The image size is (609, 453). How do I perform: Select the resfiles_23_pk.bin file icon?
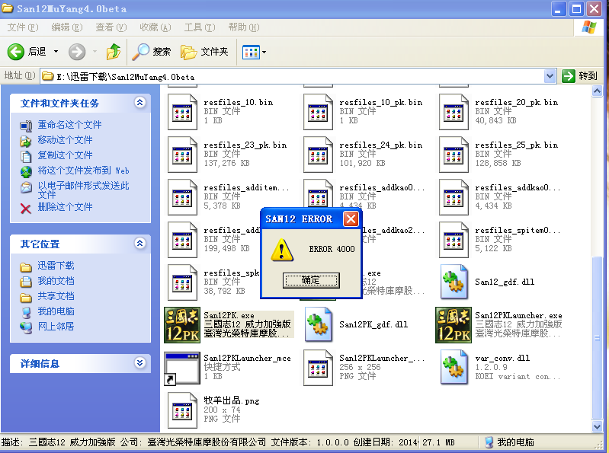[x=182, y=155]
